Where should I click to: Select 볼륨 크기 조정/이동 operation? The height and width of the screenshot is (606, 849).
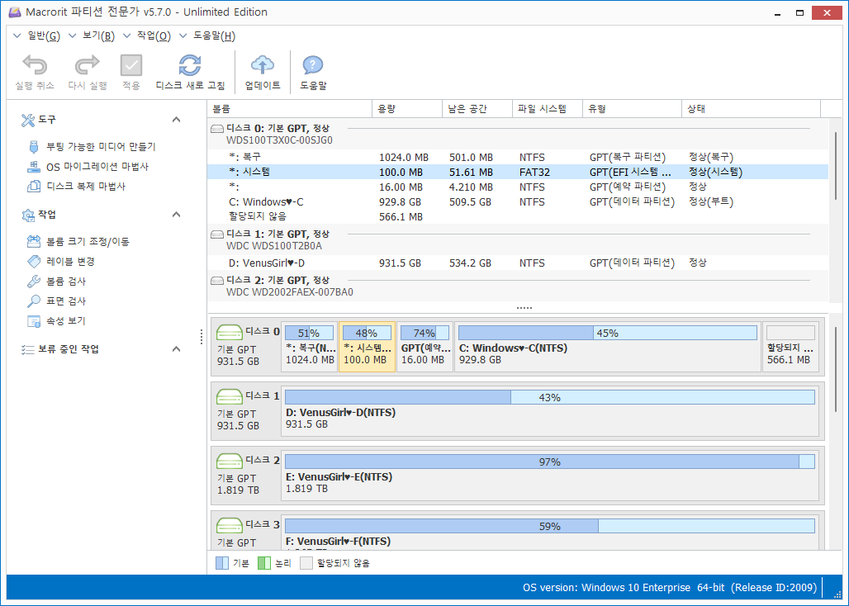[88, 242]
